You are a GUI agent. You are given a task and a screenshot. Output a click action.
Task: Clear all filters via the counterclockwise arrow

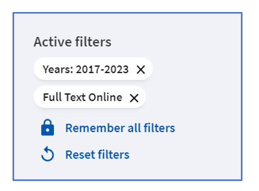47,154
